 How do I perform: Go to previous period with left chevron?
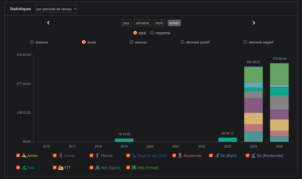click(x=48, y=23)
